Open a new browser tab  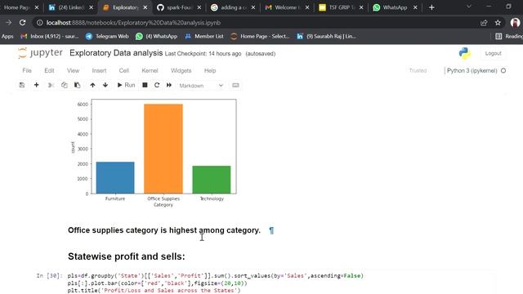tap(431, 7)
